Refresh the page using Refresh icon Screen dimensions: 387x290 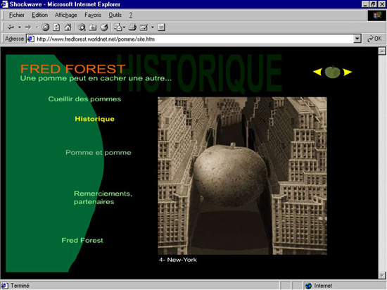[56, 27]
